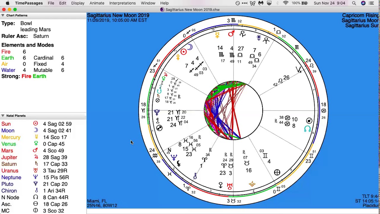
Task: Click the Venus glyph in Natal Planets list
Action: (36, 144)
